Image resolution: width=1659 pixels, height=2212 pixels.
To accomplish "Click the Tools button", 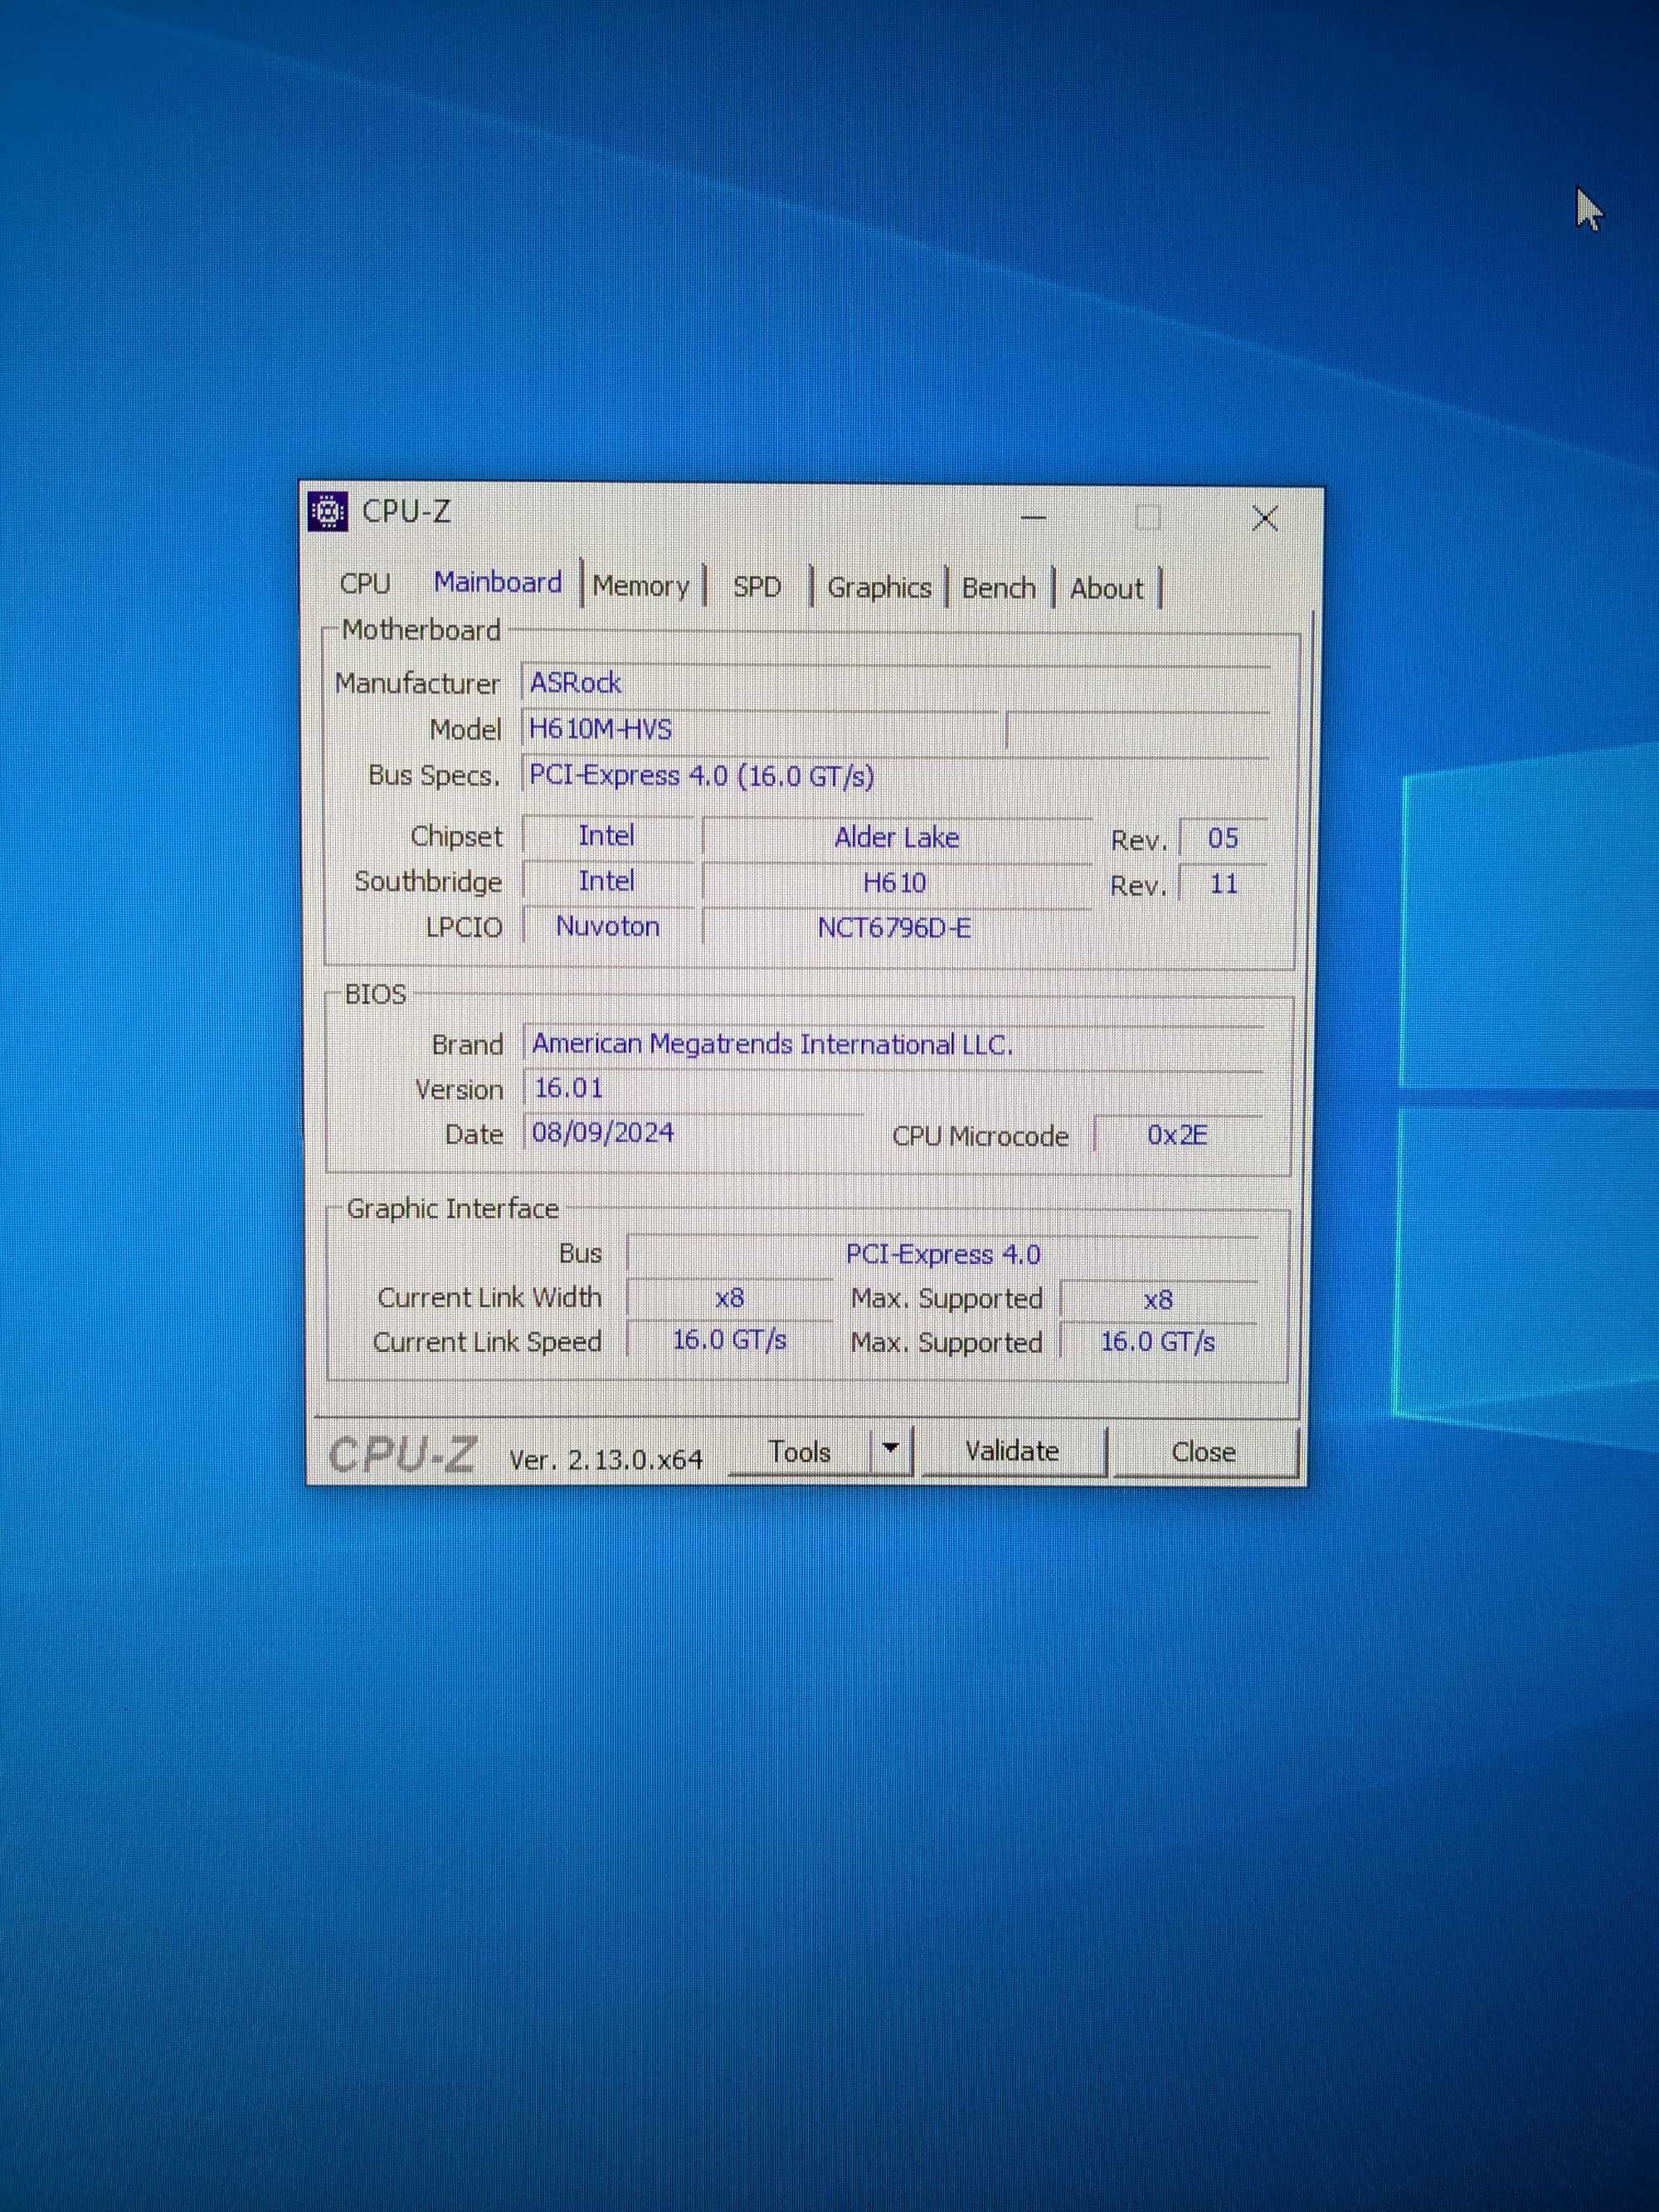I will click(x=799, y=1452).
